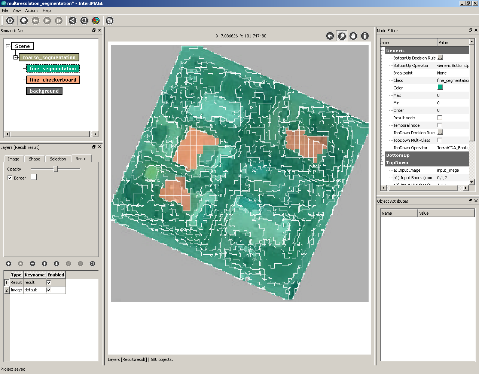Switch to the Selection tab in Layers panel

pyautogui.click(x=58, y=159)
